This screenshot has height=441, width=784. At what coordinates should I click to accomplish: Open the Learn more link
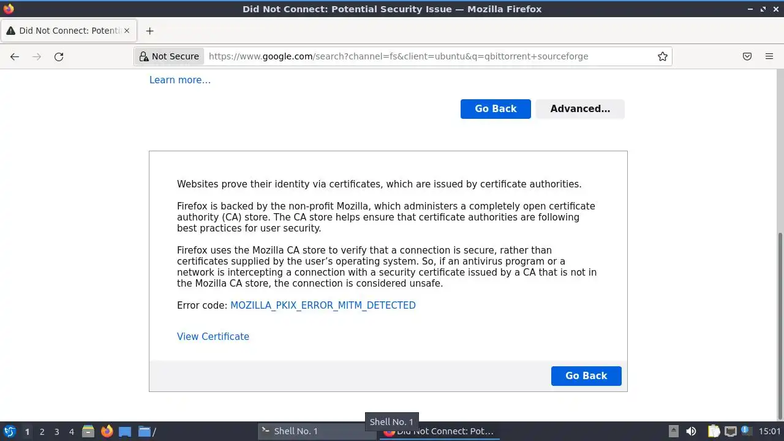coord(180,80)
